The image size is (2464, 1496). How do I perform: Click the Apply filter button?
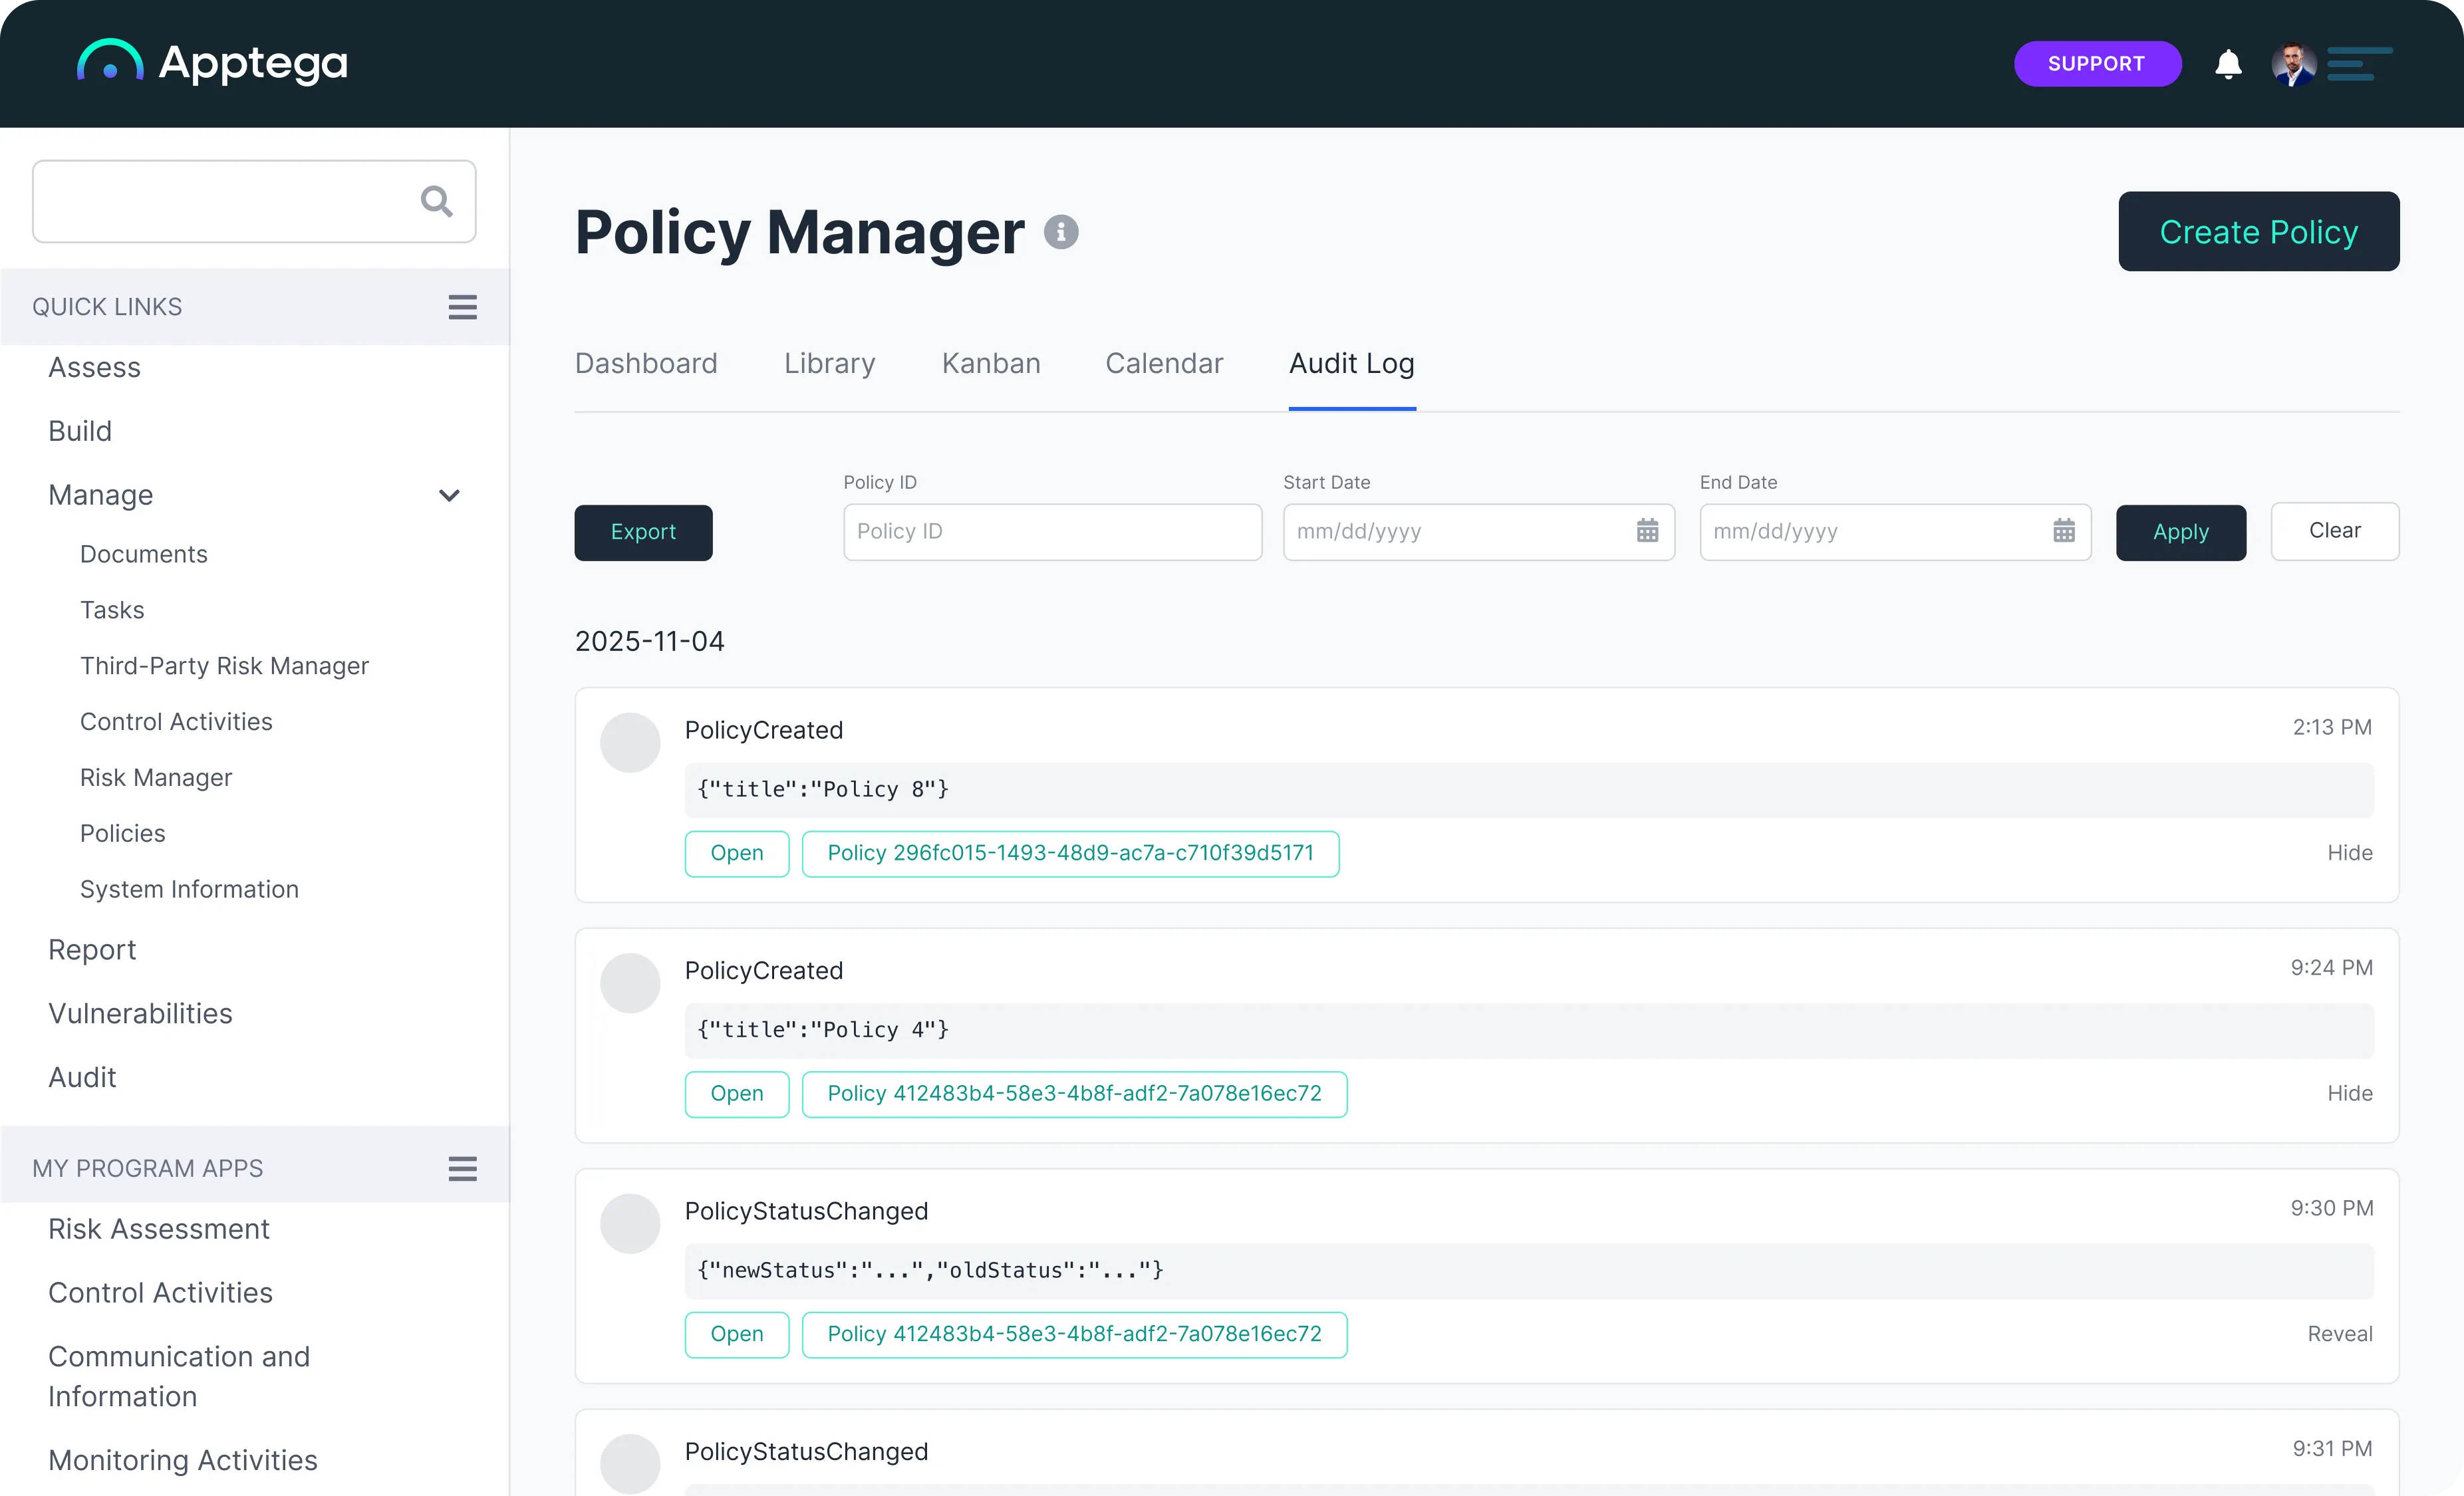(x=2180, y=531)
